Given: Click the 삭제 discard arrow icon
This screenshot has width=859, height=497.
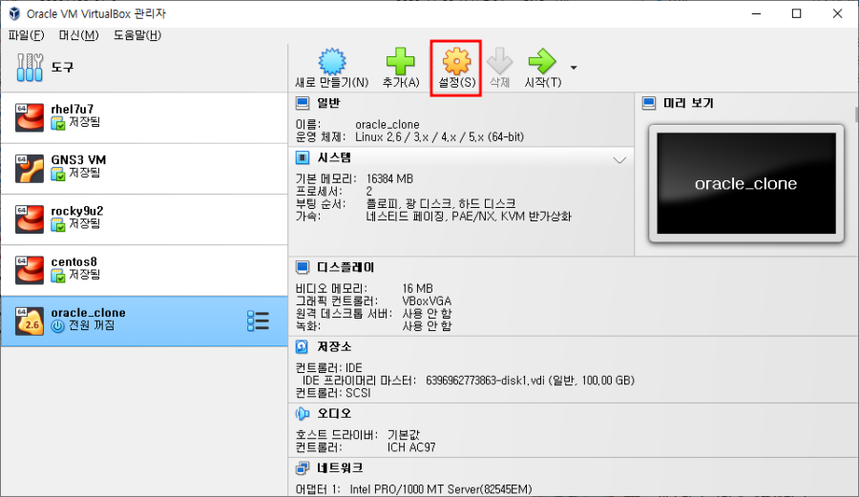Looking at the screenshot, I should (499, 61).
